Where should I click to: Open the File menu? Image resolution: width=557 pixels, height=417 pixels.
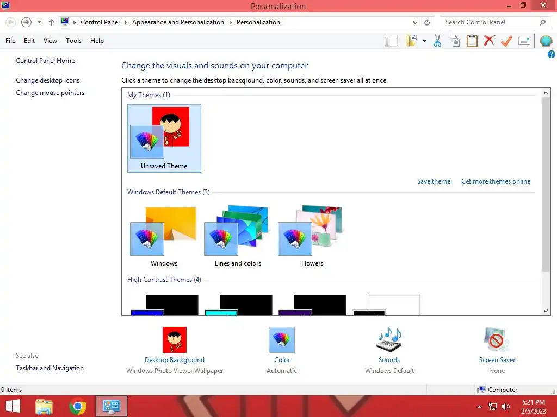[x=10, y=41]
